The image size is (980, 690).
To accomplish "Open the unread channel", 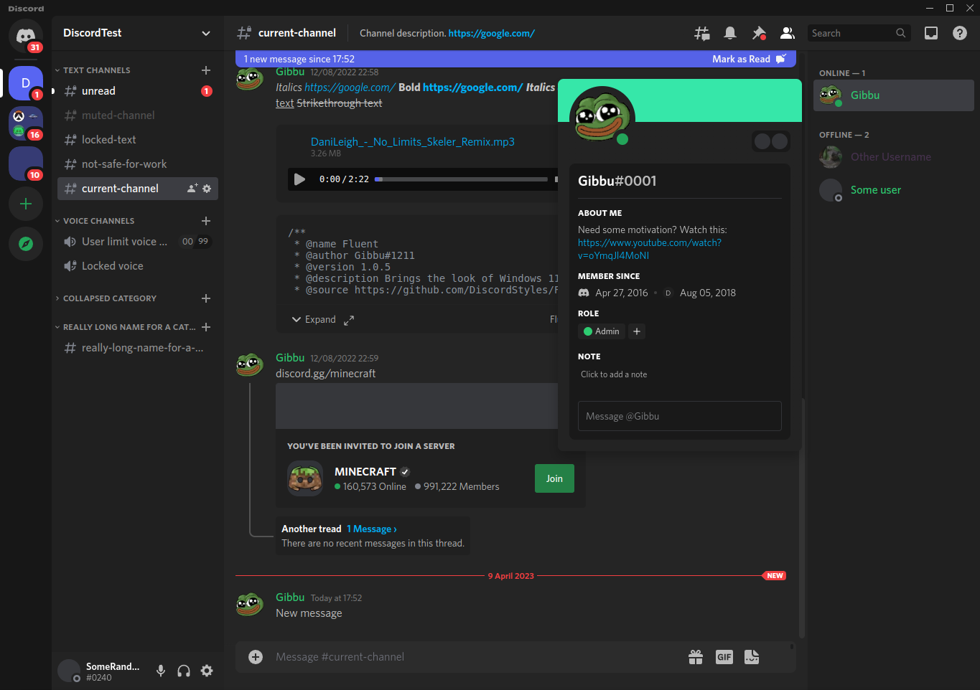I will pos(99,91).
